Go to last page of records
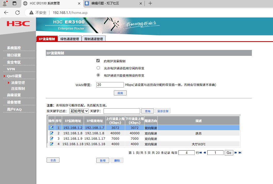Image resolution: width=273 pixels, height=184 pixels. click(240, 153)
